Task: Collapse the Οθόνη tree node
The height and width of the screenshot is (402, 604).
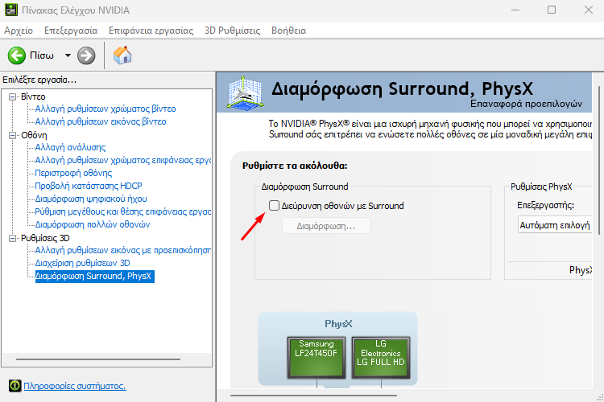Action: click(x=12, y=135)
